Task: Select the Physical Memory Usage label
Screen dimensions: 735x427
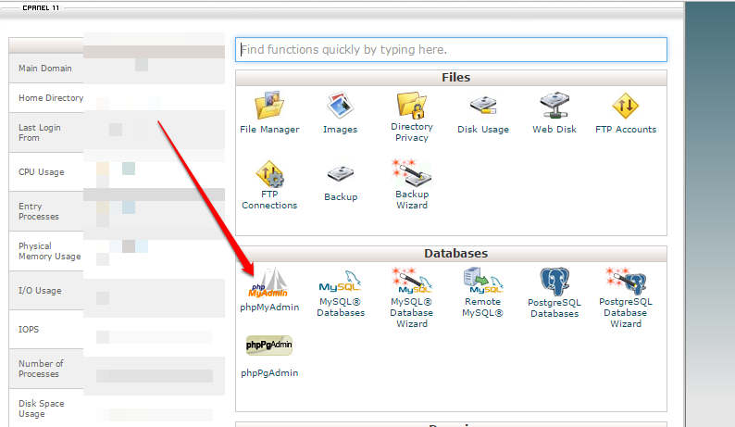Action: (x=49, y=252)
